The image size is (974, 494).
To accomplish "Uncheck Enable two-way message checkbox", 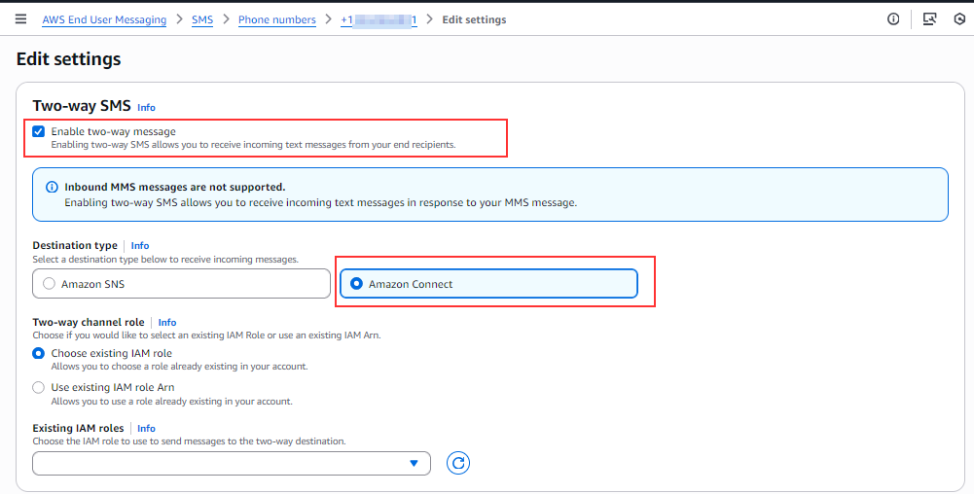I will [39, 131].
